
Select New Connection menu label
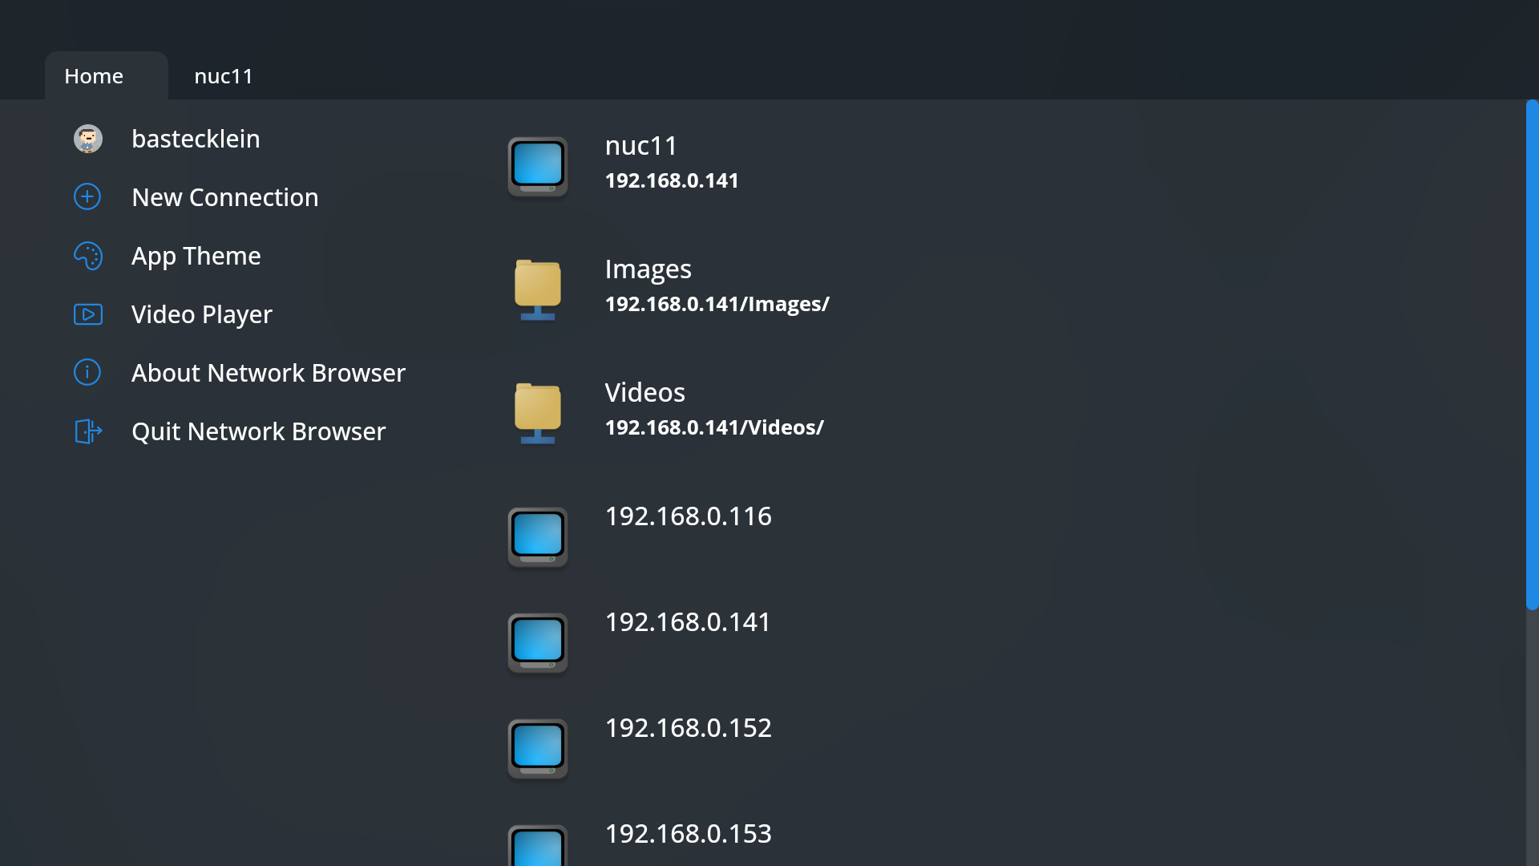point(224,197)
